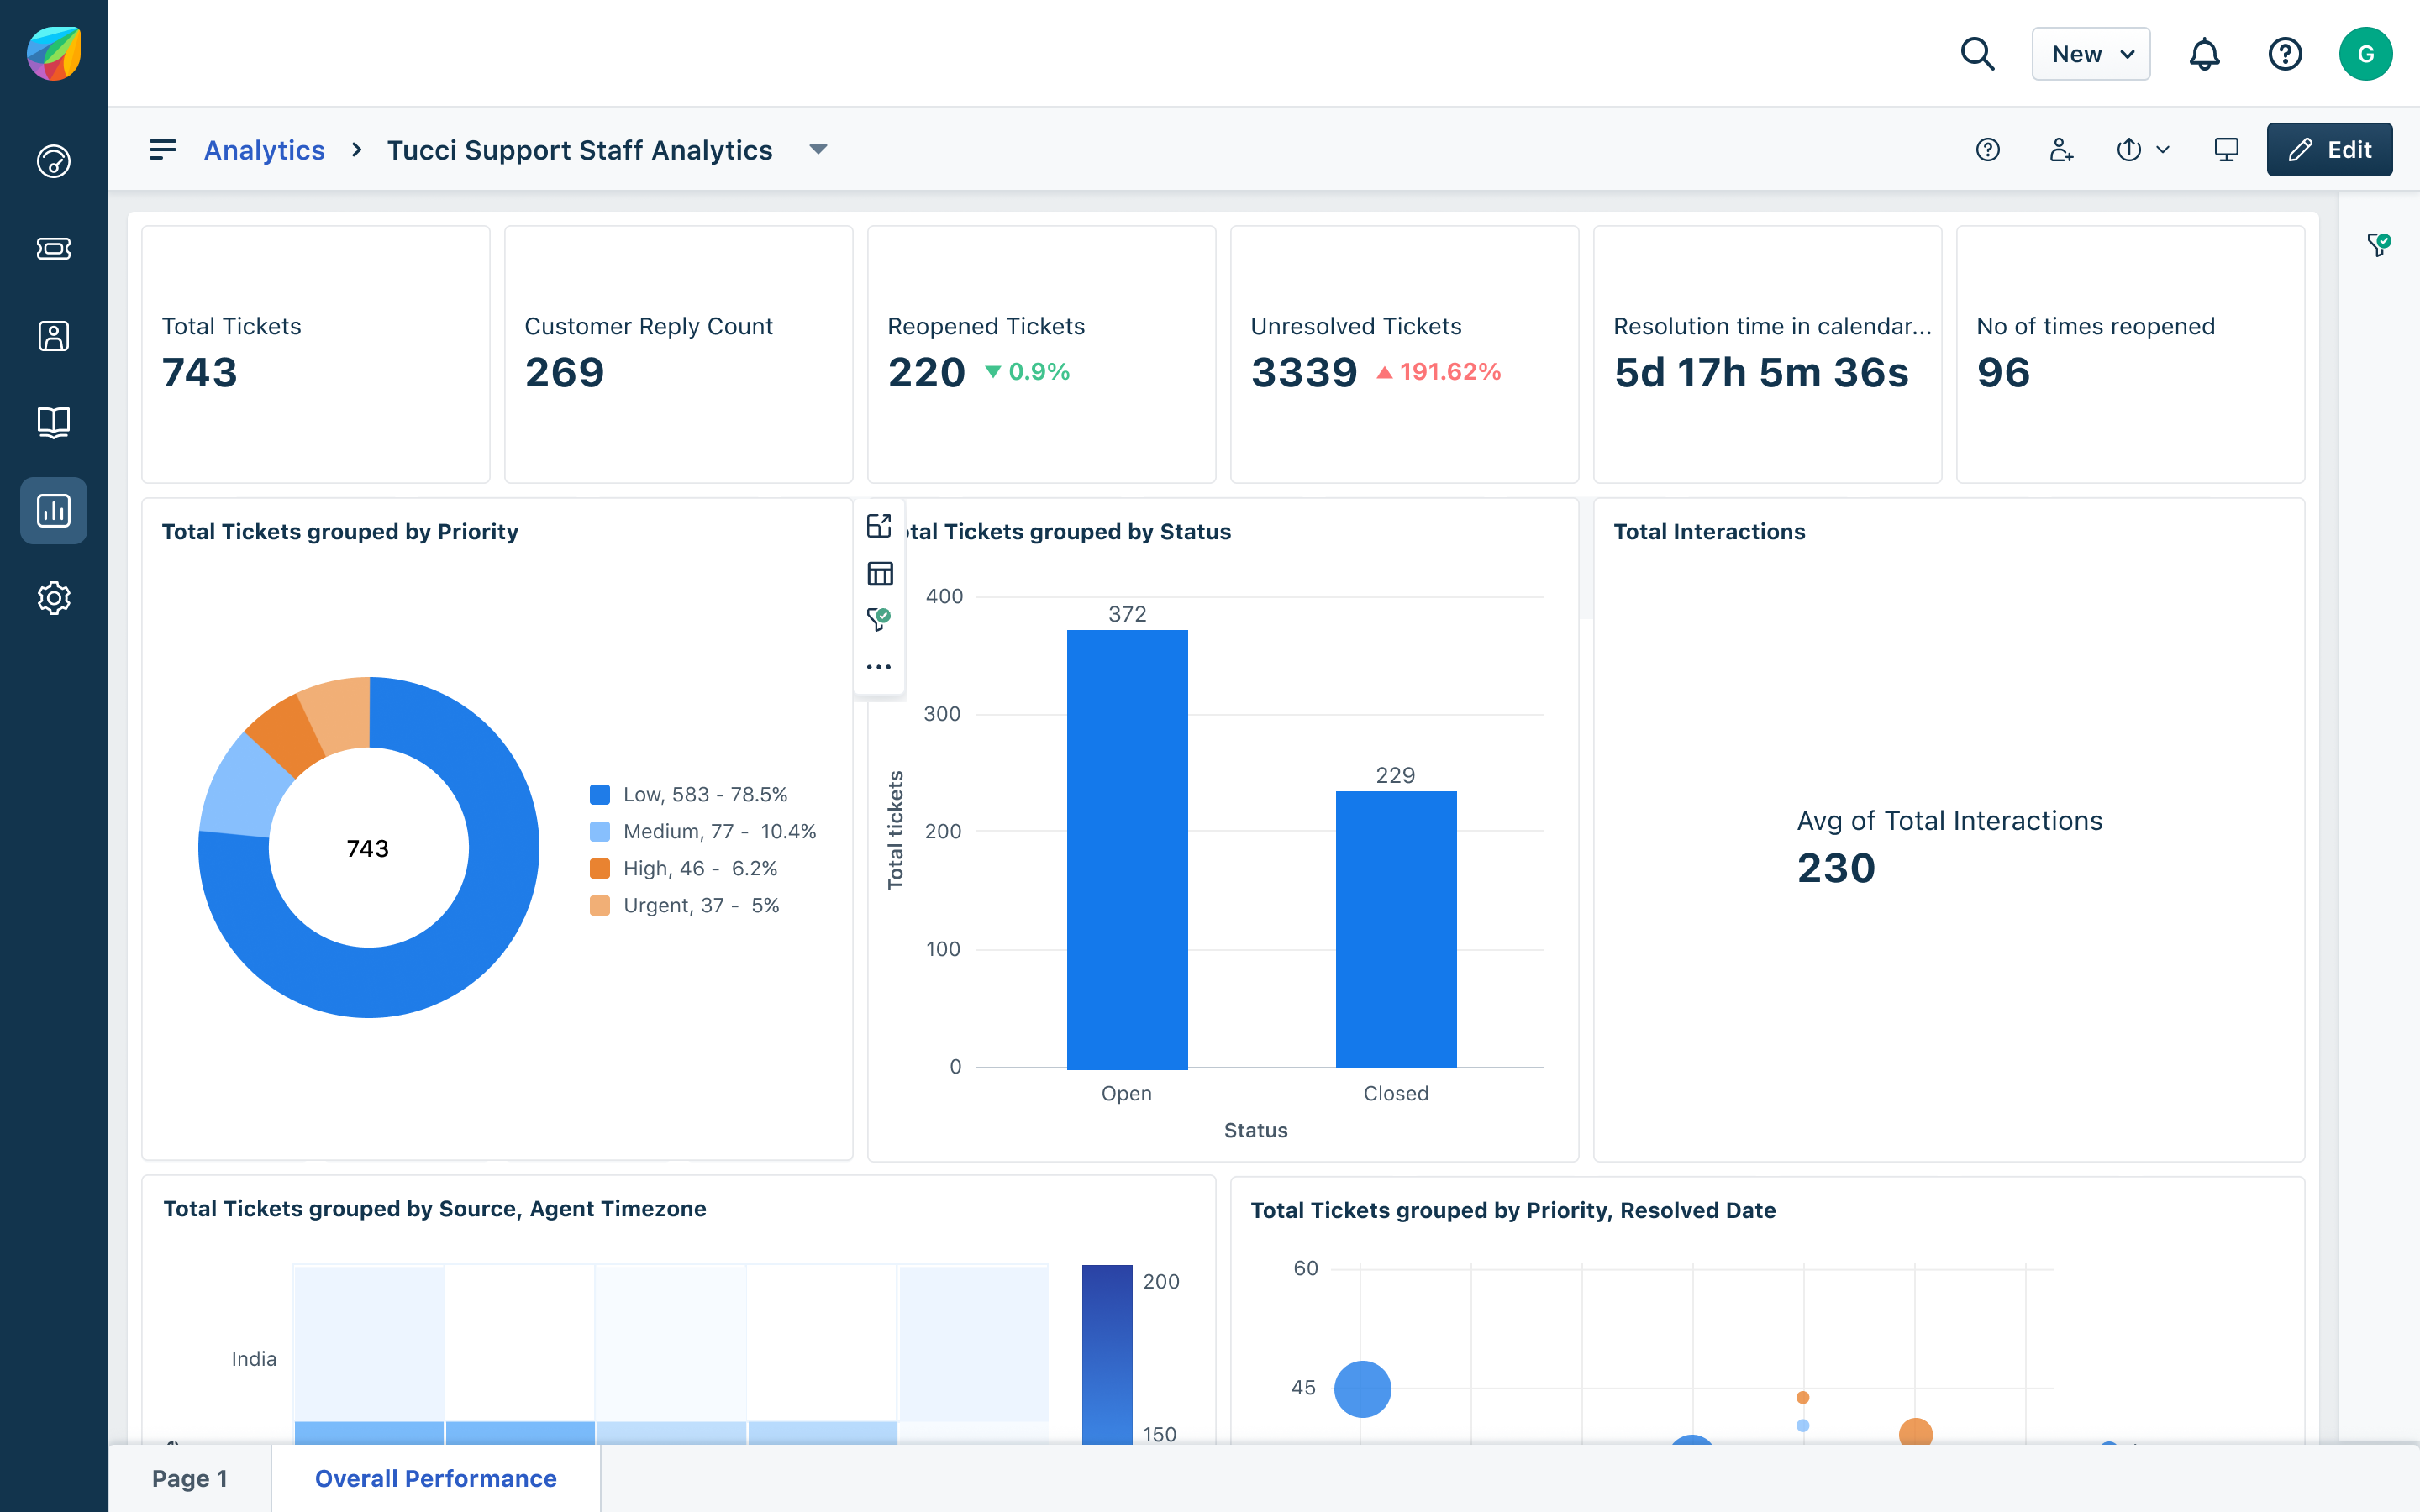The height and width of the screenshot is (1512, 2420).
Task: Expand the report name dropdown arrow
Action: 818,150
